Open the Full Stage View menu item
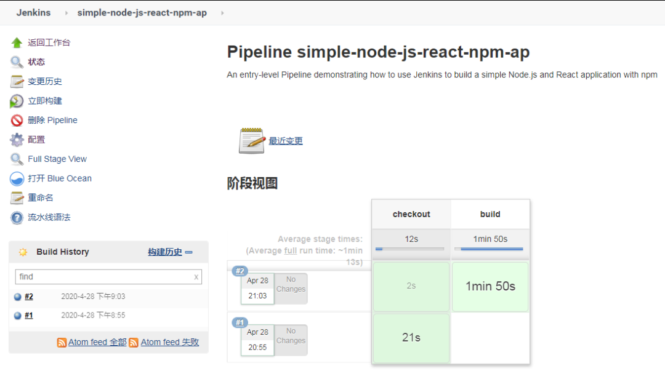Image resolution: width=665 pixels, height=379 pixels. (x=57, y=159)
